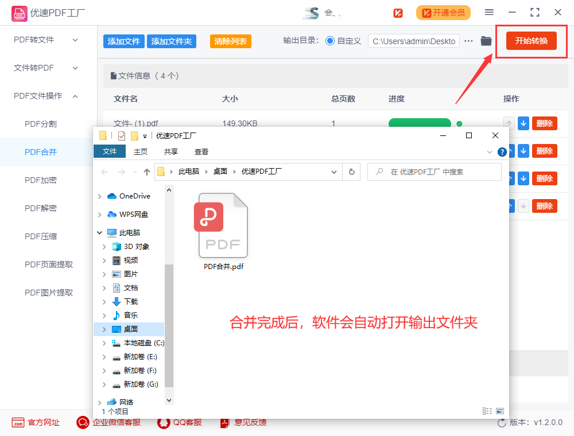Move first file down with blue arrow
This screenshot has width=574, height=436.
[523, 123]
